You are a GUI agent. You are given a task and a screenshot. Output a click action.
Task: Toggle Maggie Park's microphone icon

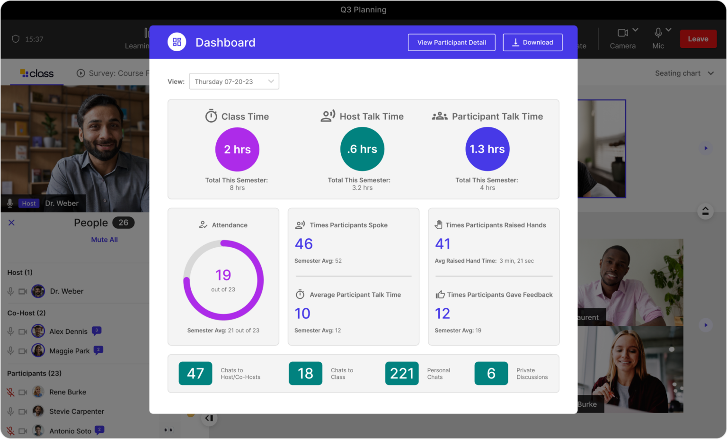click(x=10, y=351)
